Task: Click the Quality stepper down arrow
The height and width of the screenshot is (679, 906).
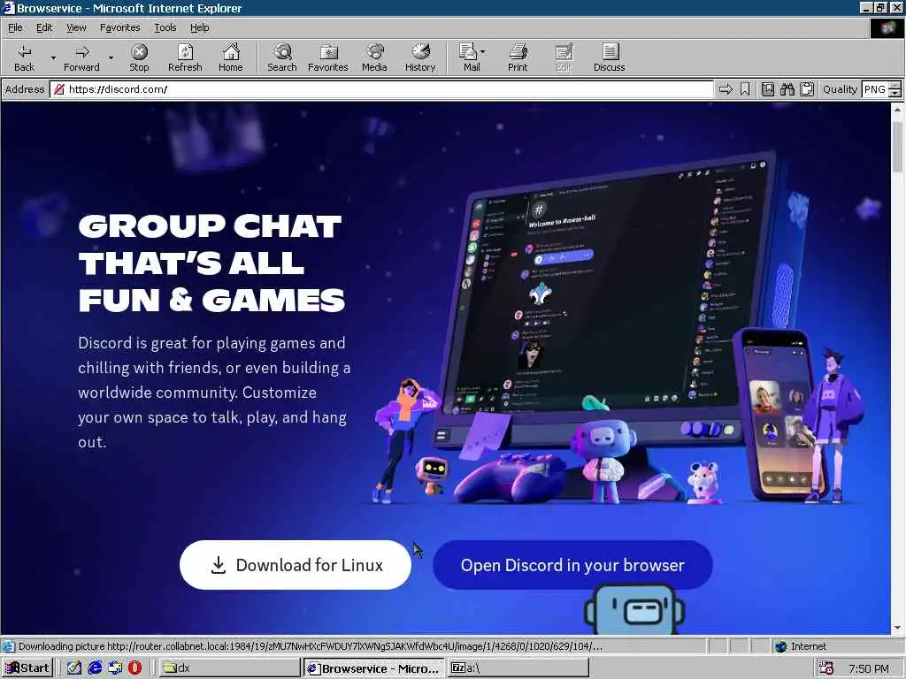Action: coord(895,94)
